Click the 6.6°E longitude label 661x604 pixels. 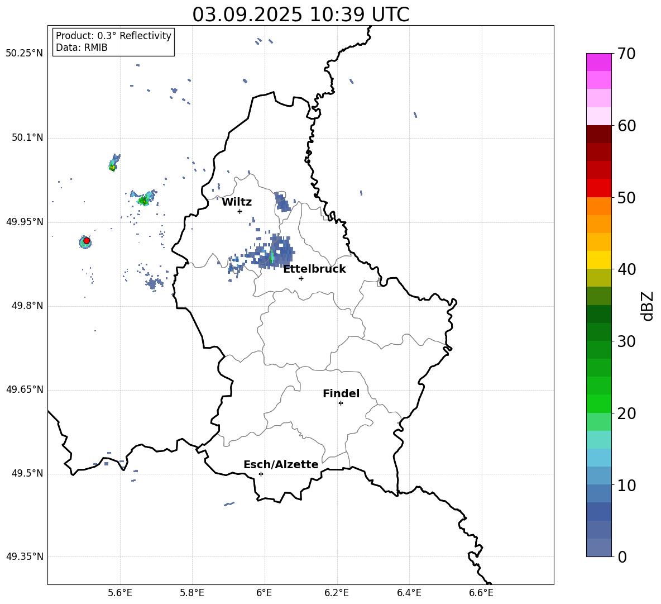click(x=481, y=593)
